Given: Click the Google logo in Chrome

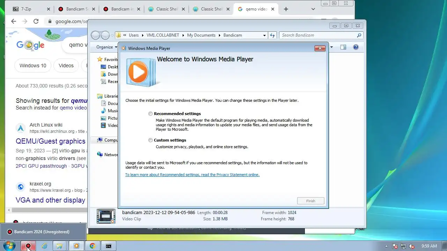Looking at the screenshot, I should [x=30, y=45].
